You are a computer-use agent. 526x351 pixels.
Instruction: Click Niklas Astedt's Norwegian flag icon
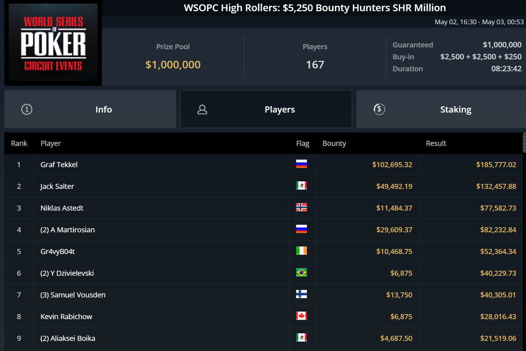[302, 207]
